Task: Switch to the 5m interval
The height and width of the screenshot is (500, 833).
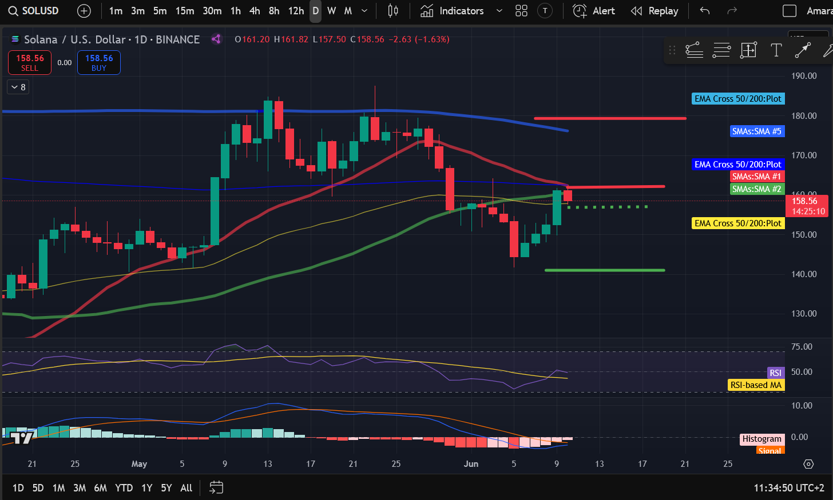Action: (x=160, y=11)
